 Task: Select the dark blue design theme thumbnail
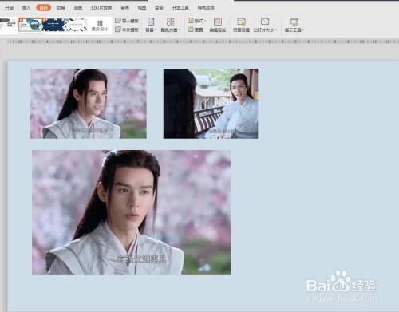point(53,25)
